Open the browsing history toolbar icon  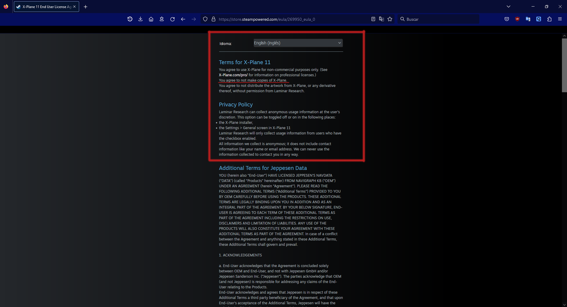[x=130, y=19]
